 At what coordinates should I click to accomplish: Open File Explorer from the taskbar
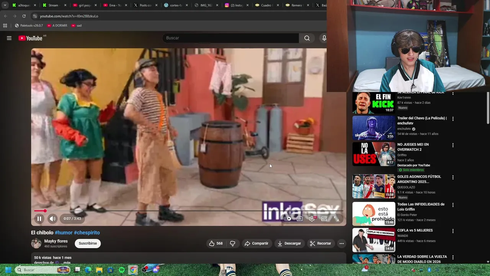point(99,270)
